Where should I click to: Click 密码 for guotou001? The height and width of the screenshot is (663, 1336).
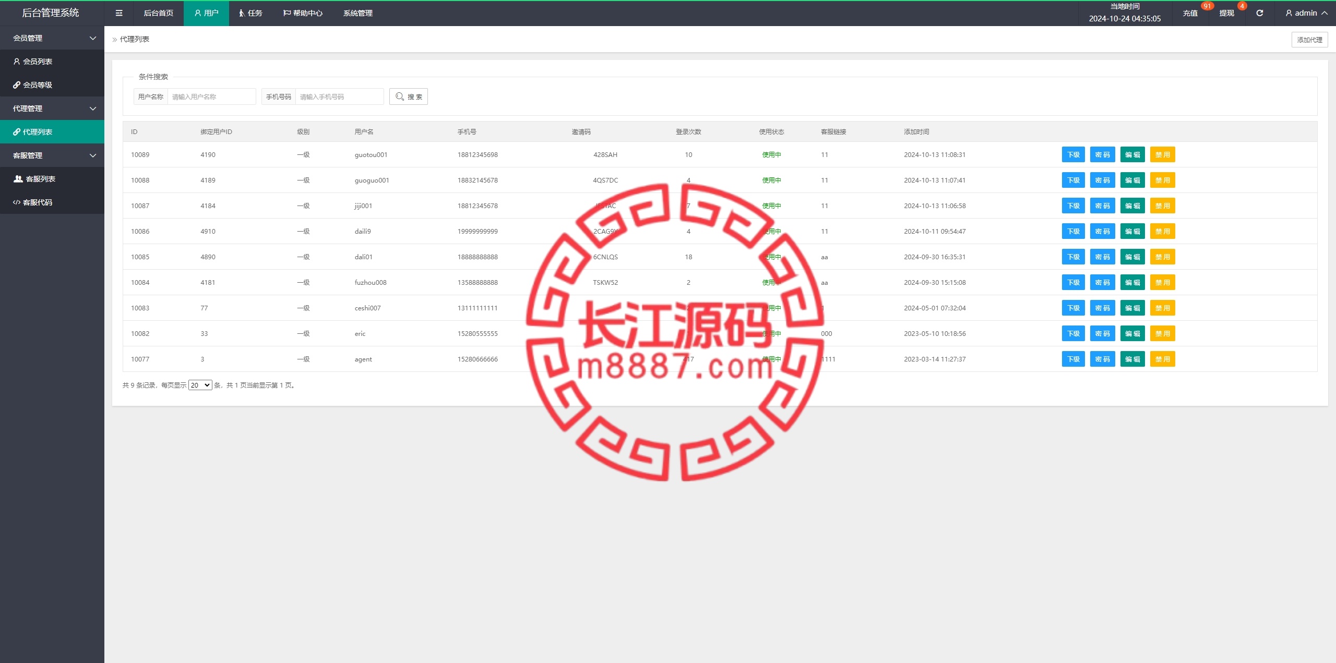1102,154
